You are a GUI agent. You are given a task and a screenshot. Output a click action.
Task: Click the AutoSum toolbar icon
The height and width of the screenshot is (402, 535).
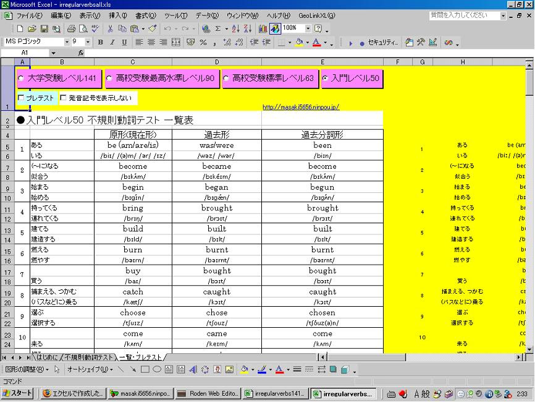tap(219, 28)
